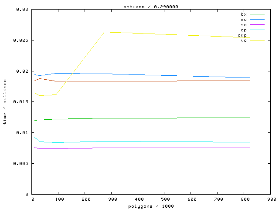
Task: Click the x-axis tick label 100
Action: (58, 199)
